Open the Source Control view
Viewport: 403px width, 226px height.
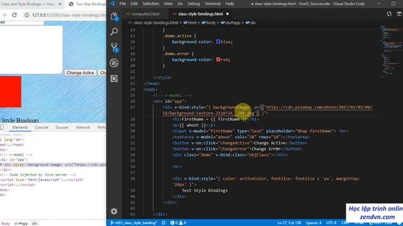[x=115, y=47]
